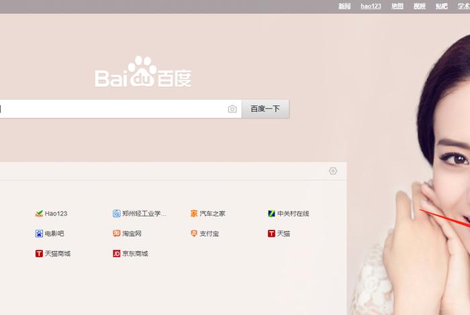Open the navigation settings gear icon
470x315 pixels.
tap(333, 171)
